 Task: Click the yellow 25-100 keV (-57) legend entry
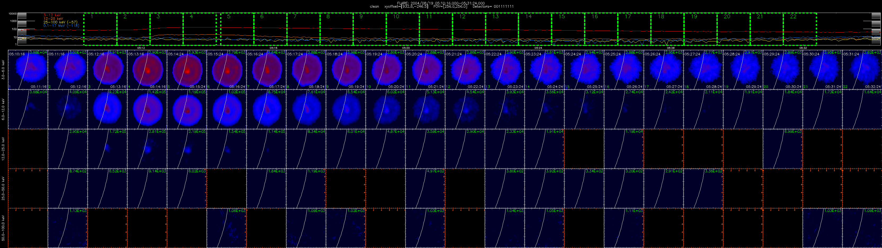tap(60, 22)
